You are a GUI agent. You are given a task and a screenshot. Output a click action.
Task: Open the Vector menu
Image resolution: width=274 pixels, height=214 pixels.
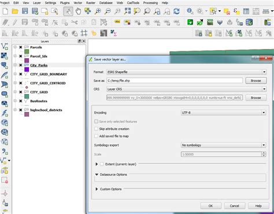click(x=78, y=3)
